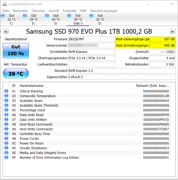Click the Parametername column header
This screenshot has height=180, width=178.
point(76,86)
